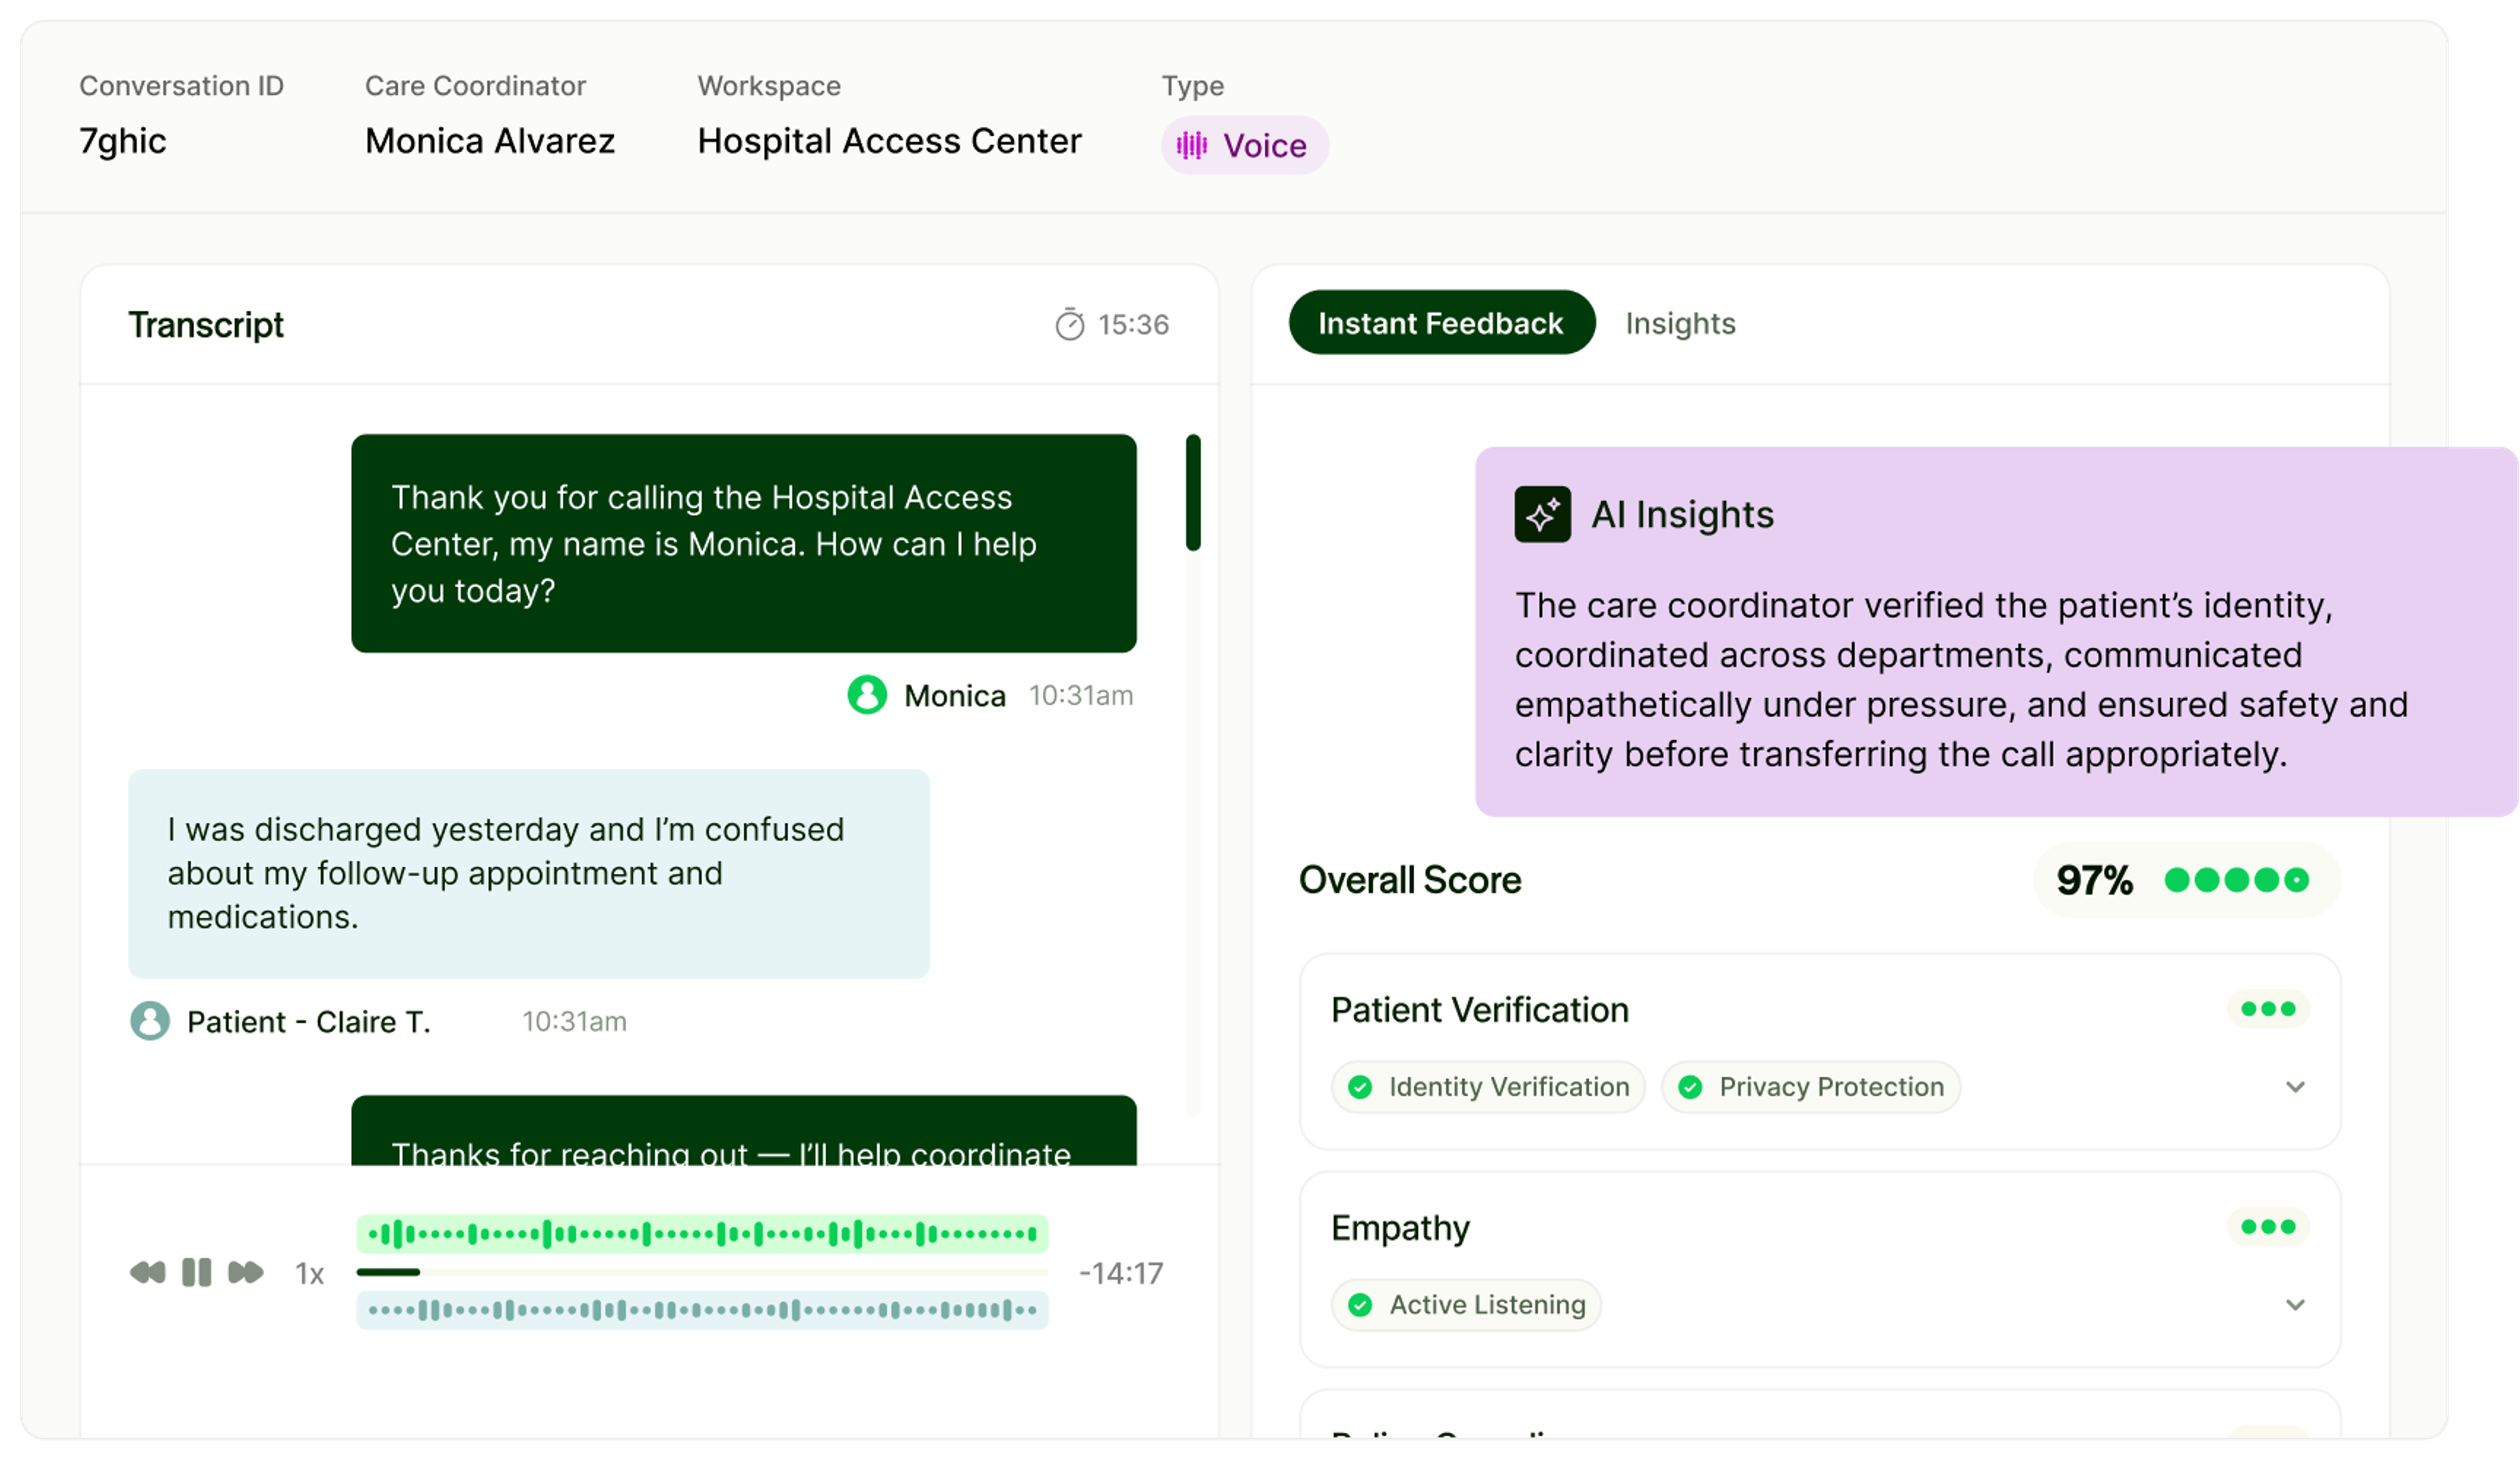Click the Hospital Access Center workspace
The width and height of the screenshot is (2520, 1459).
[889, 141]
